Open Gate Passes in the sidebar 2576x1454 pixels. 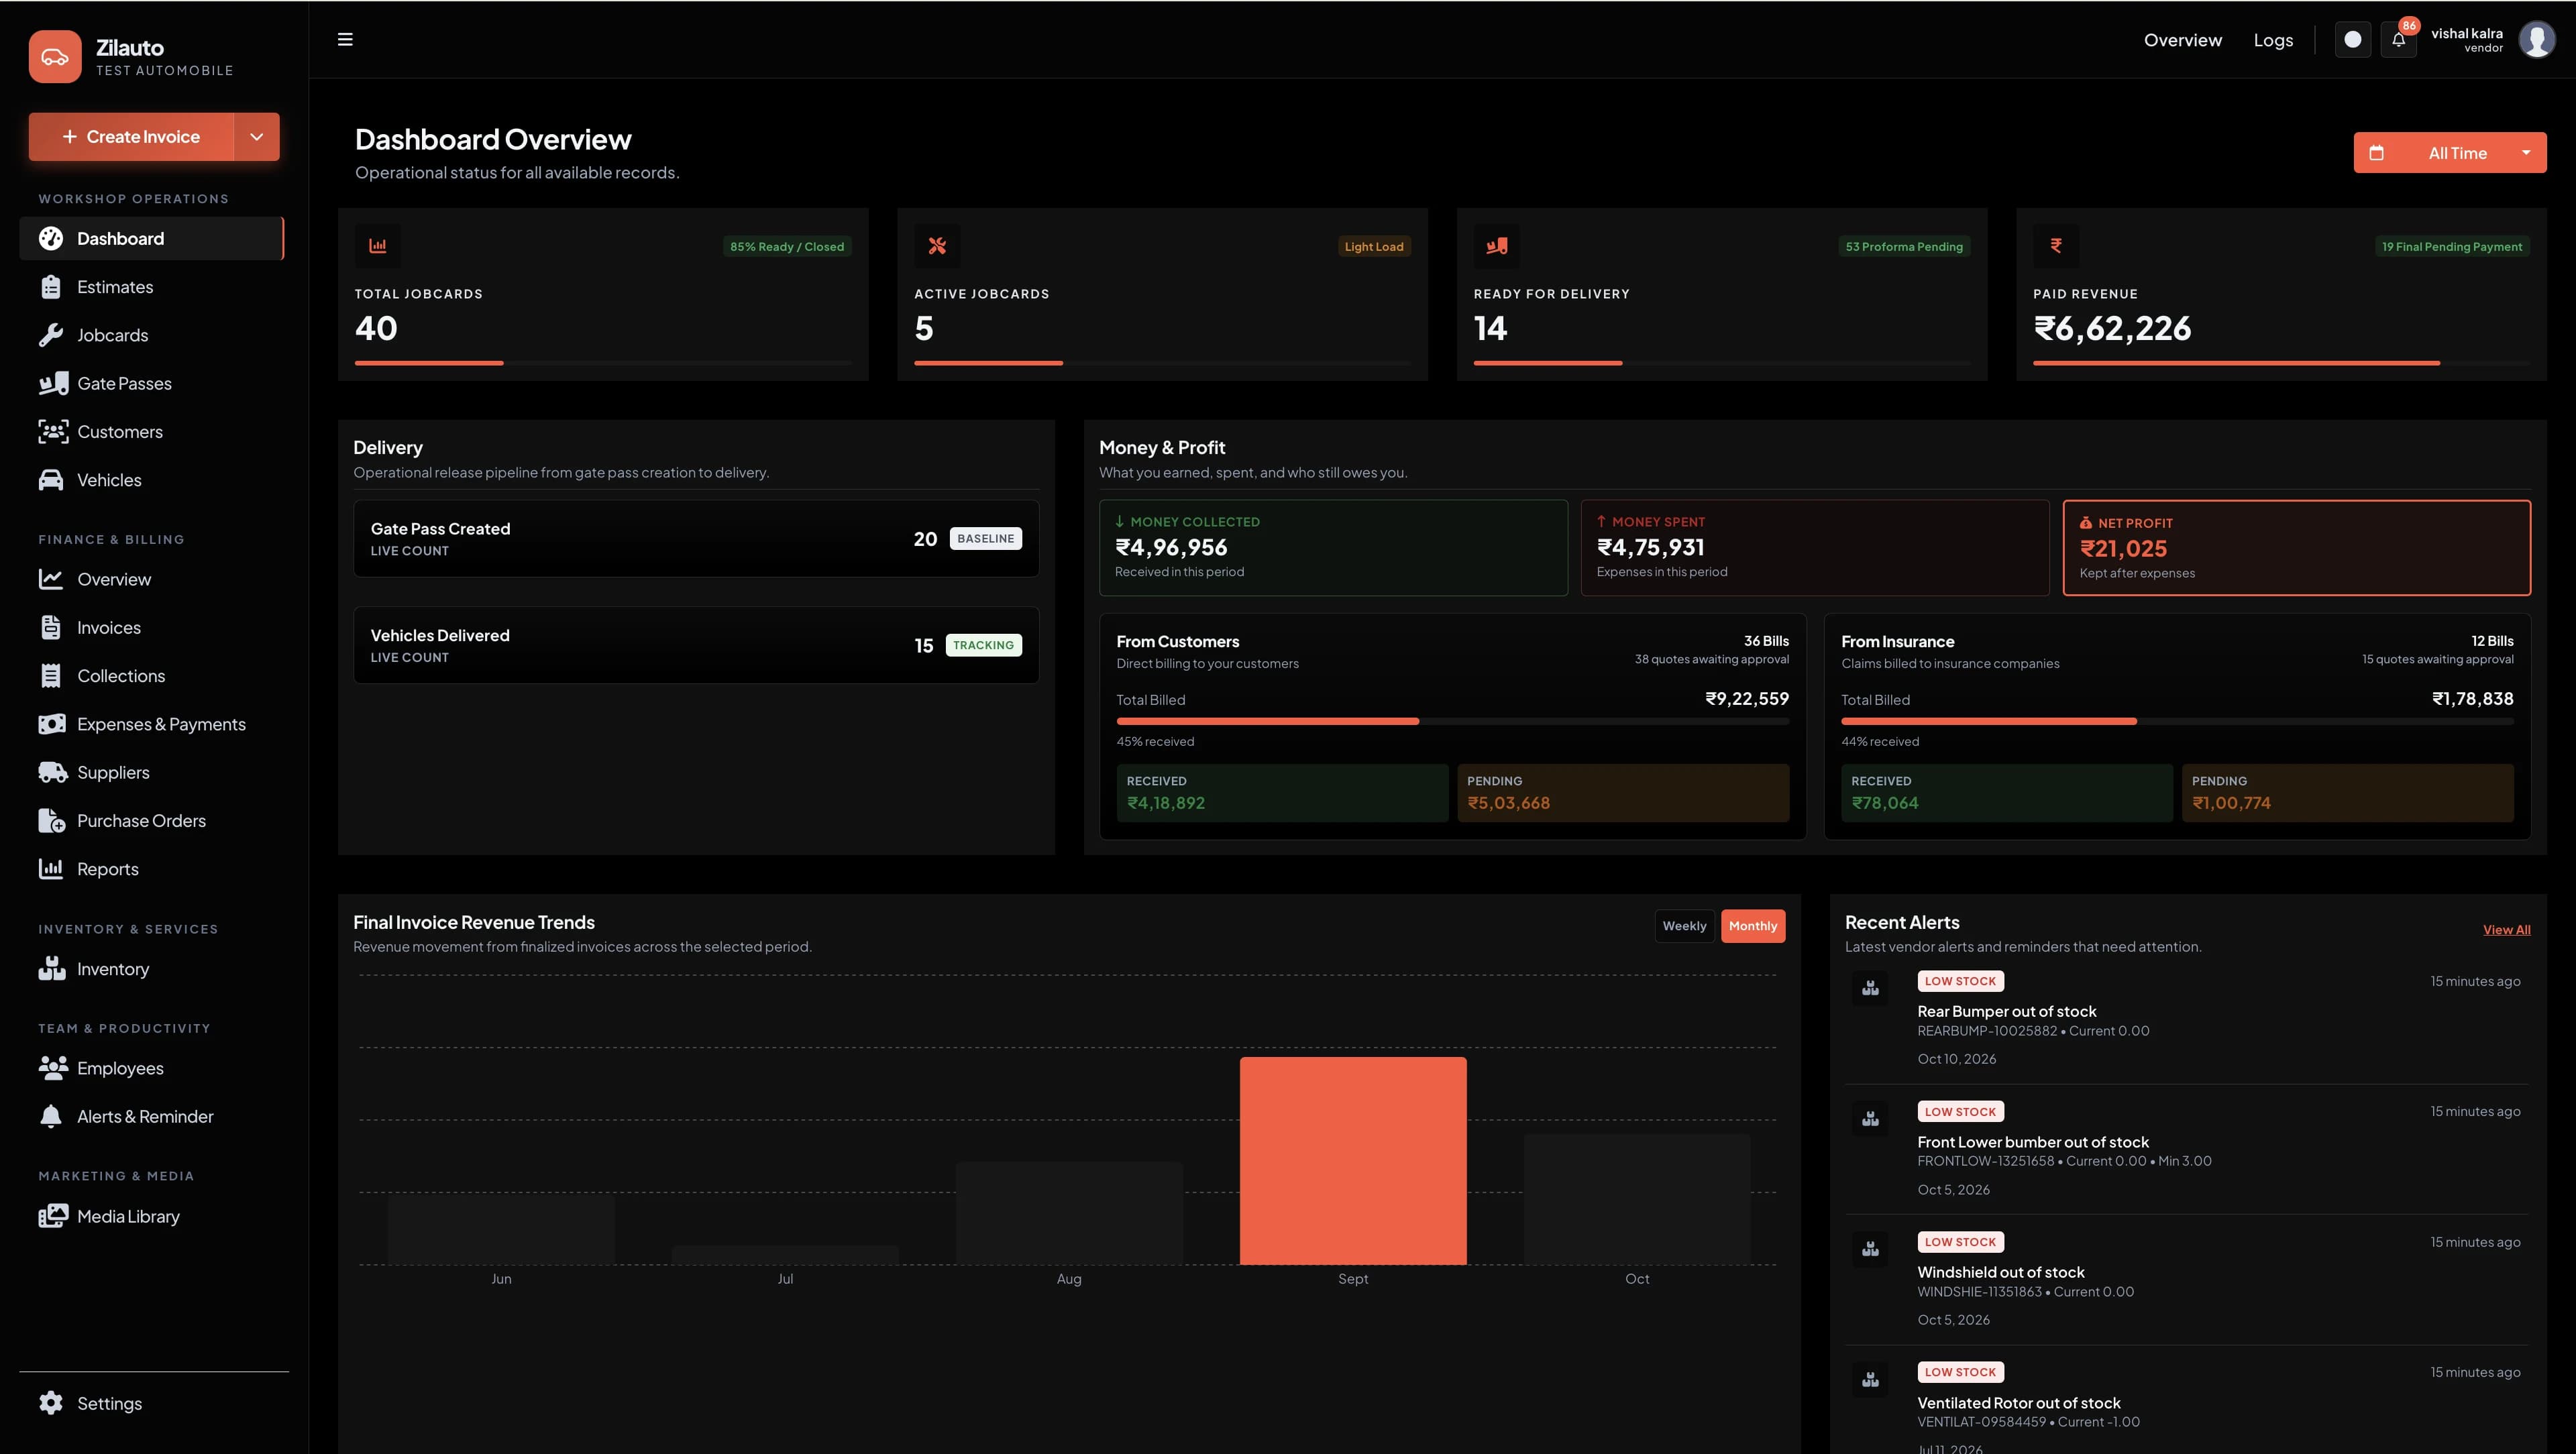pos(152,383)
